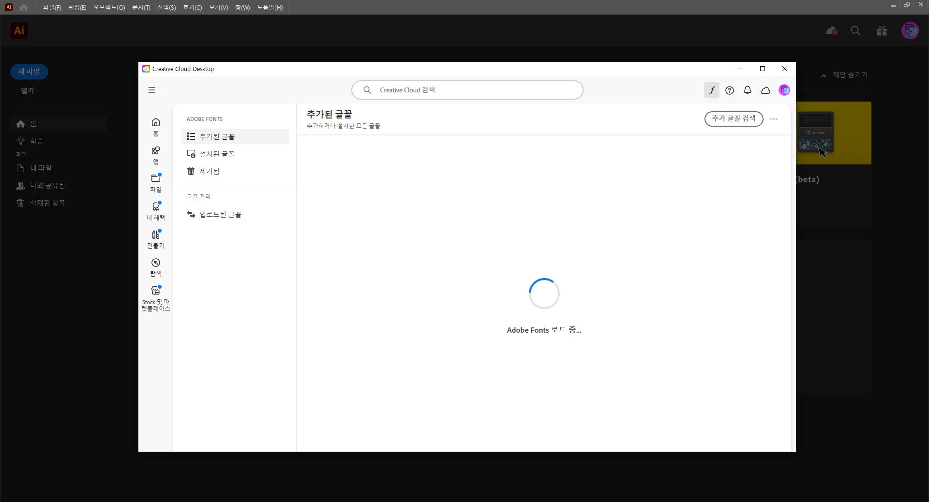Click the Fonts icon in Creative Cloud header

[x=712, y=90]
